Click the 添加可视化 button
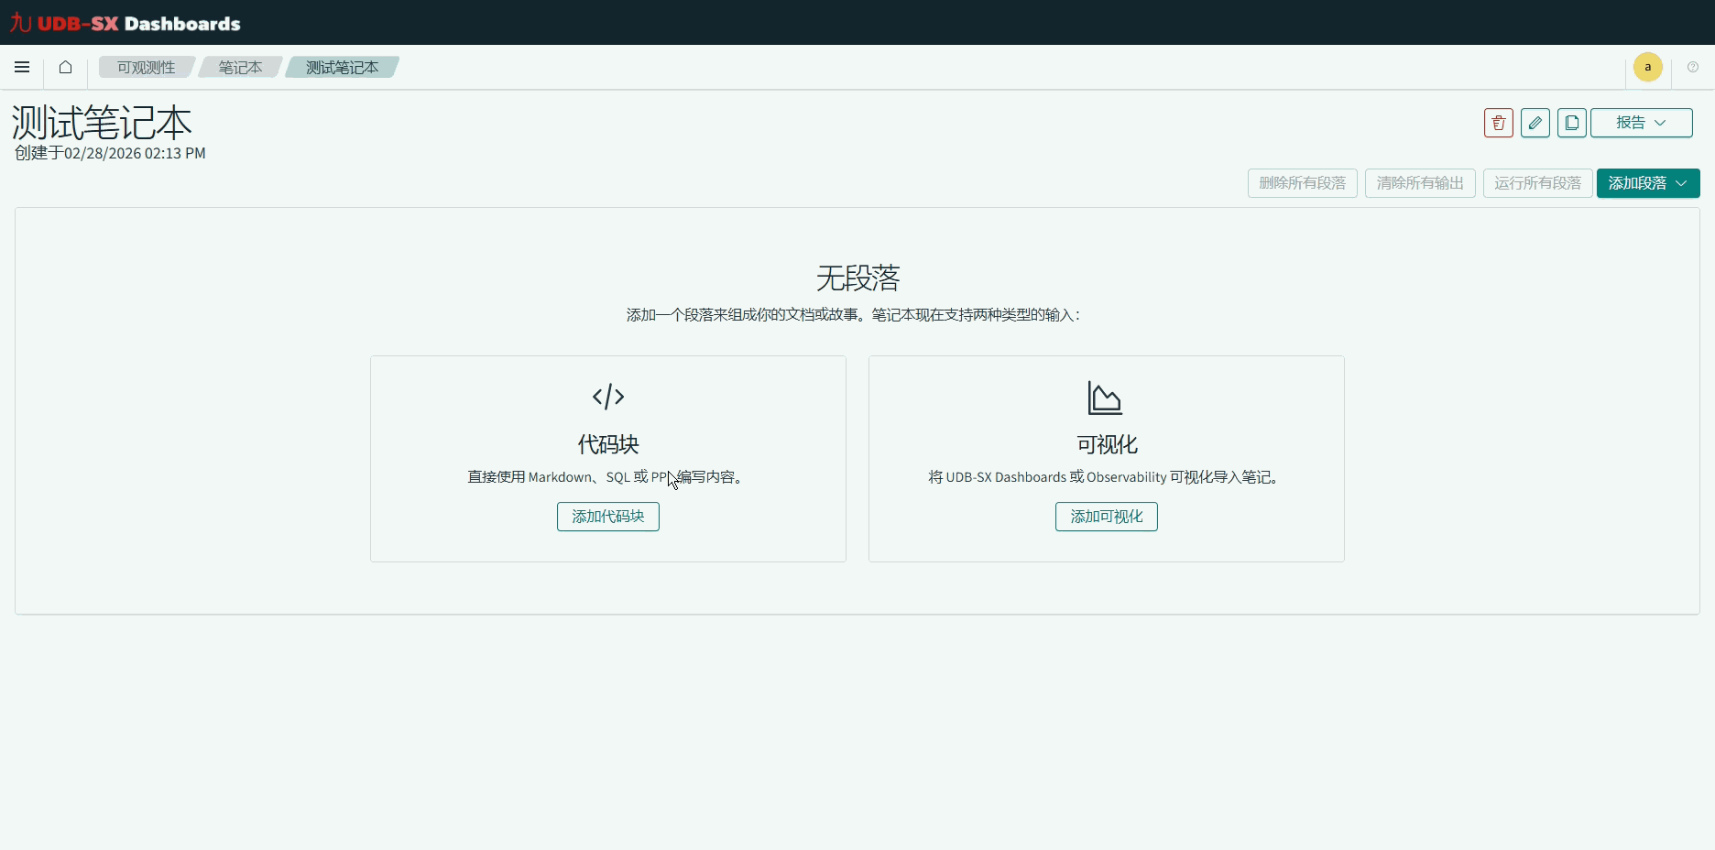The height and width of the screenshot is (850, 1715). (x=1106, y=517)
